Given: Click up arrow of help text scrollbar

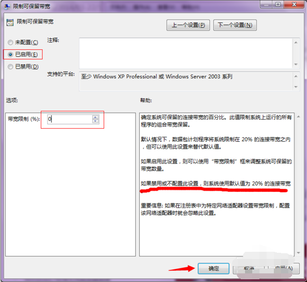Looking at the screenshot, I should (x=298, y=117).
